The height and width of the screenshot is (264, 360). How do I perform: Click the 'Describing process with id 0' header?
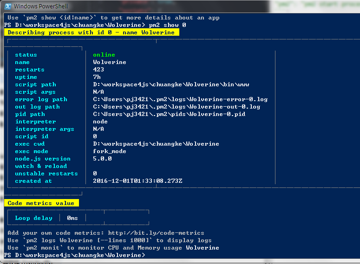pos(91,32)
